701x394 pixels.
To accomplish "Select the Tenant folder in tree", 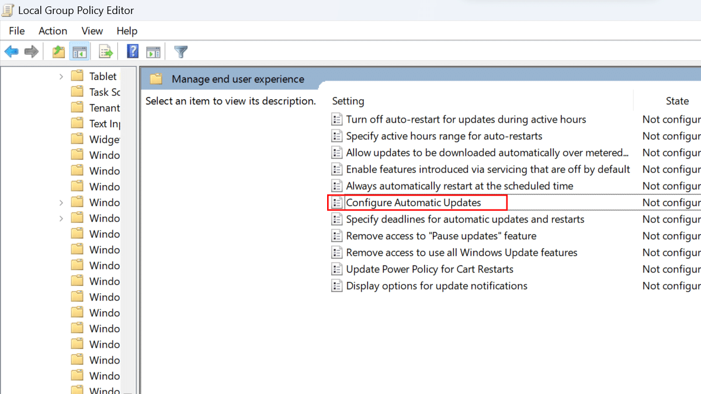I will click(x=104, y=108).
